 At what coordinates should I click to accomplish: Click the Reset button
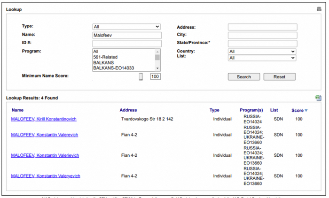tap(280, 76)
